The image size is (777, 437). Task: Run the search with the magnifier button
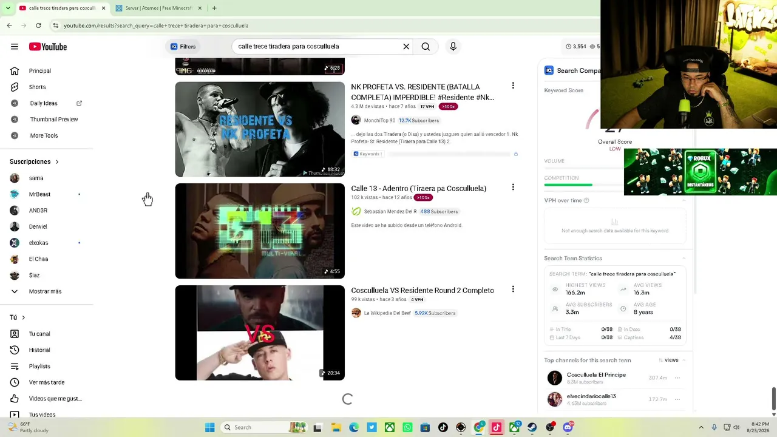tap(426, 46)
